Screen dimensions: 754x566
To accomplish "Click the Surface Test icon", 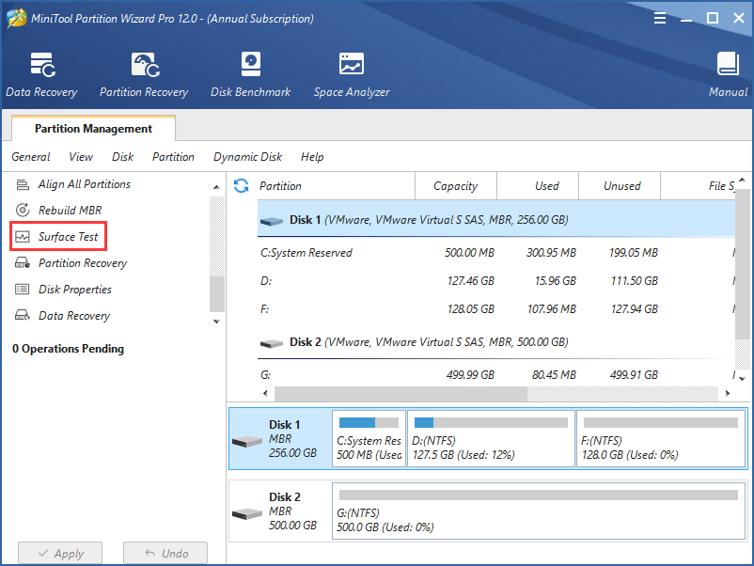I will 23,237.
